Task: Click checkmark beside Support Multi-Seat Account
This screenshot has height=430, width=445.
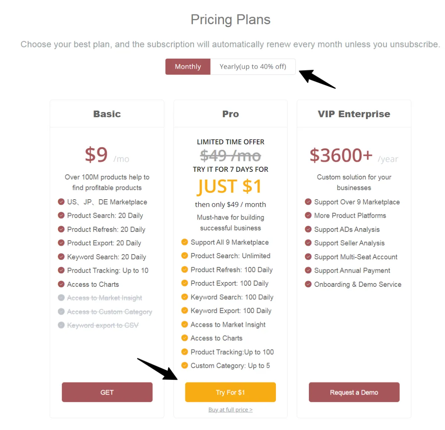Action: (308, 257)
